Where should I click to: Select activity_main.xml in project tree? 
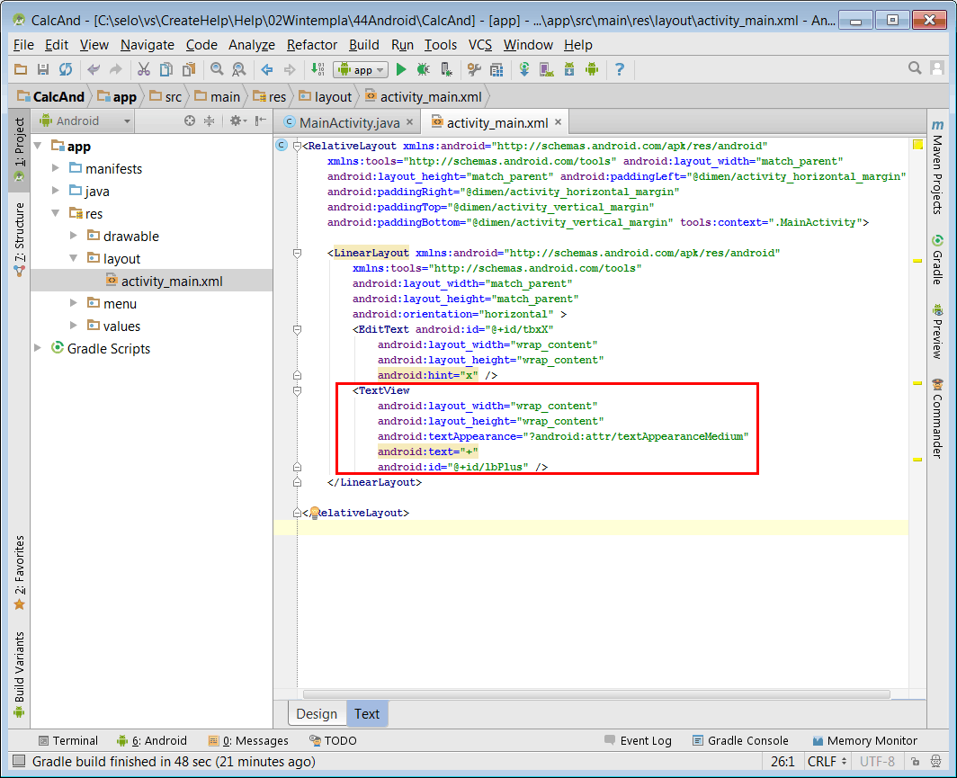(x=151, y=281)
